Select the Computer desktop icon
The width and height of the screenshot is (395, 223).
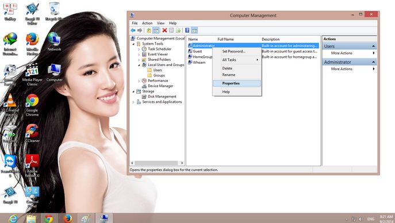[x=54, y=72]
